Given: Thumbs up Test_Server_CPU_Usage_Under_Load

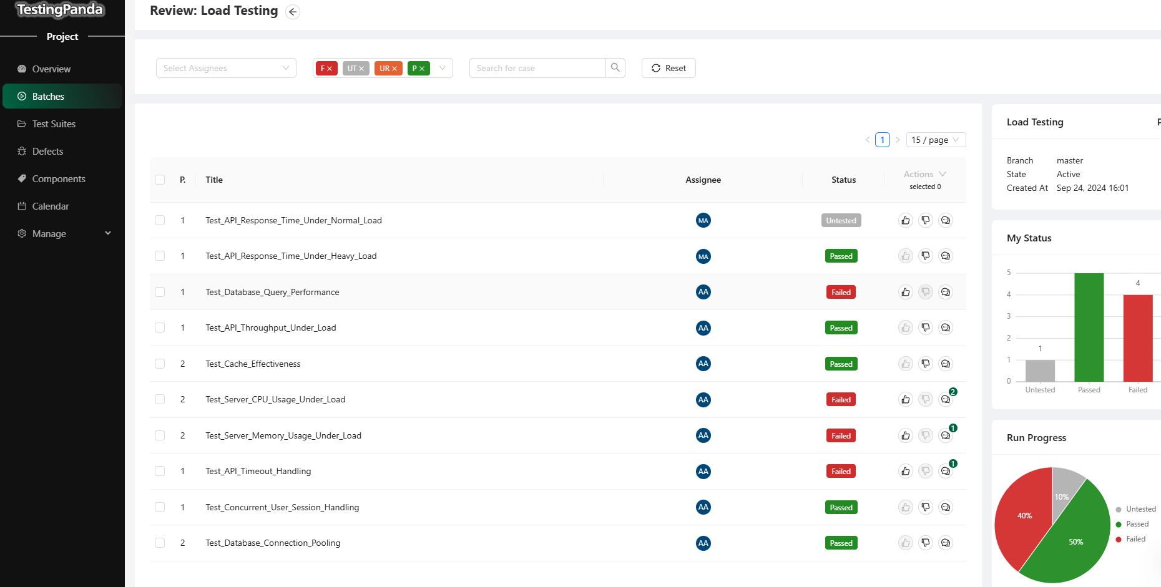Looking at the screenshot, I should [x=906, y=399].
